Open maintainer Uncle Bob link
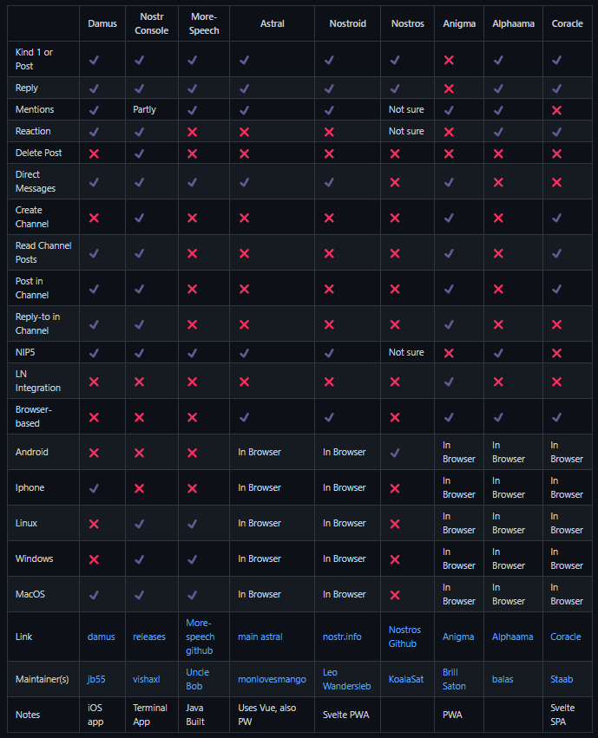The image size is (598, 738). (x=197, y=679)
